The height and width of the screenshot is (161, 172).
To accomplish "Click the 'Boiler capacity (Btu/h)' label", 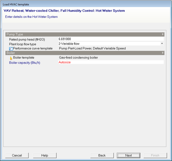I will 25,63.
